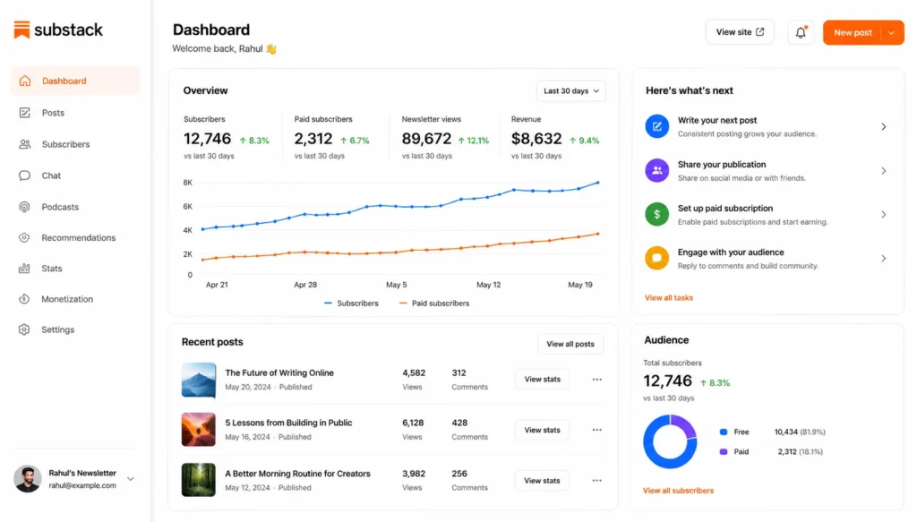
Task: Click the green dollar paid subscription icon
Action: click(656, 214)
